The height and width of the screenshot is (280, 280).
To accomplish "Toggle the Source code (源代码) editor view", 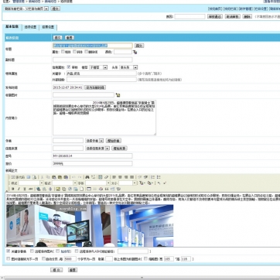I will point(18,177).
